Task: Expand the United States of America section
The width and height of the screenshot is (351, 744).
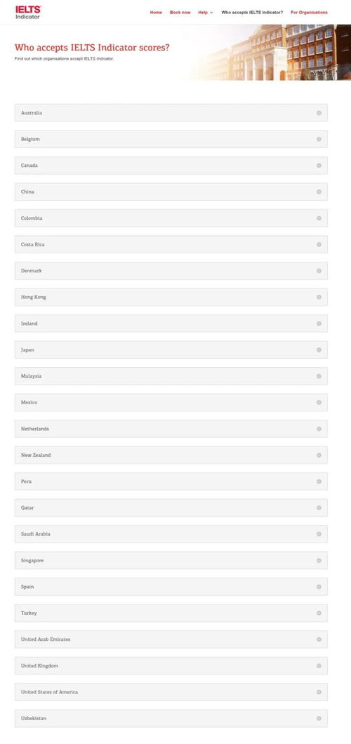Action: [x=171, y=692]
